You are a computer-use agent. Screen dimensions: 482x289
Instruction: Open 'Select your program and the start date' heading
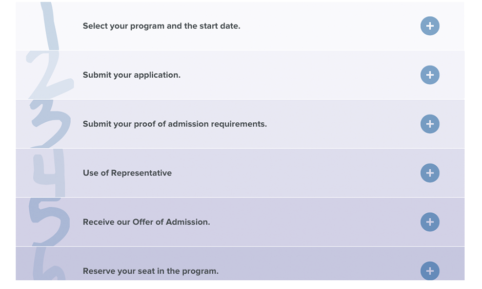click(x=162, y=26)
